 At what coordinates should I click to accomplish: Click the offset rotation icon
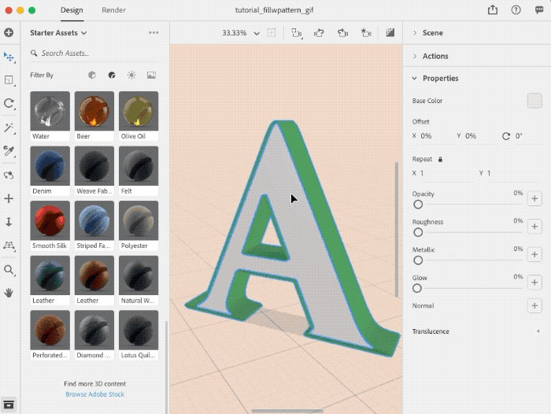point(506,136)
